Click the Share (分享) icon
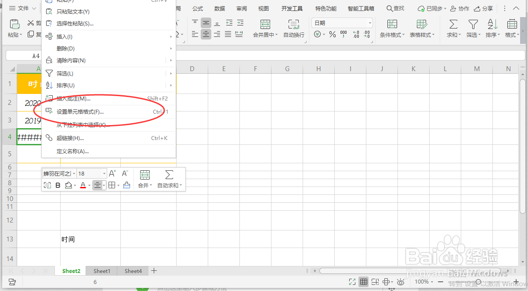The height and width of the screenshot is (291, 528). (x=477, y=8)
